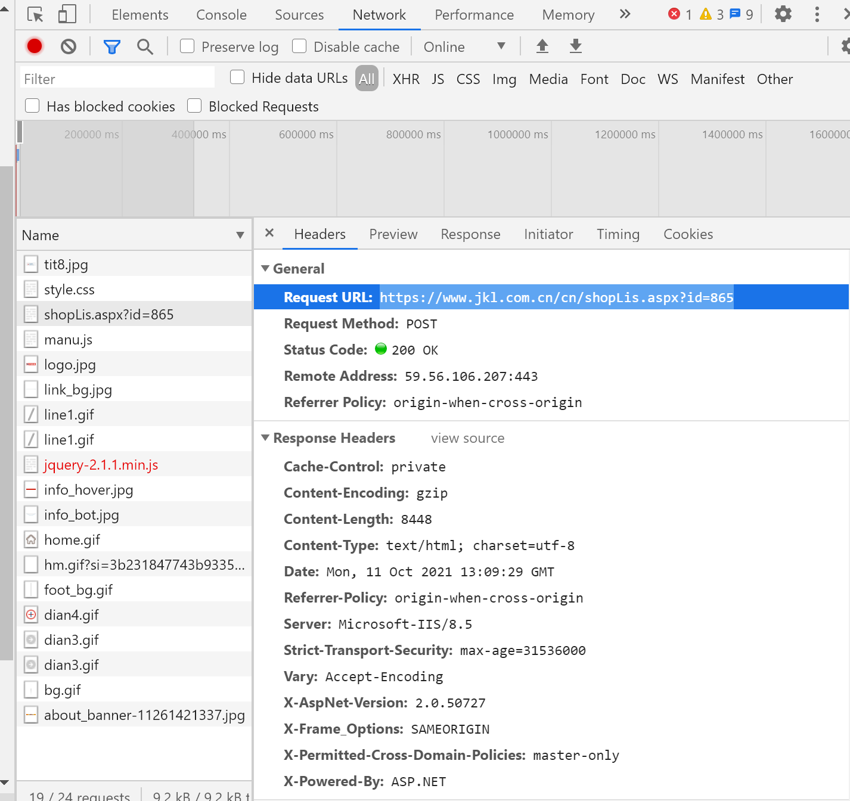Screen dimensions: 850x801
Task: Switch to the Elements tab
Action: 140,15
